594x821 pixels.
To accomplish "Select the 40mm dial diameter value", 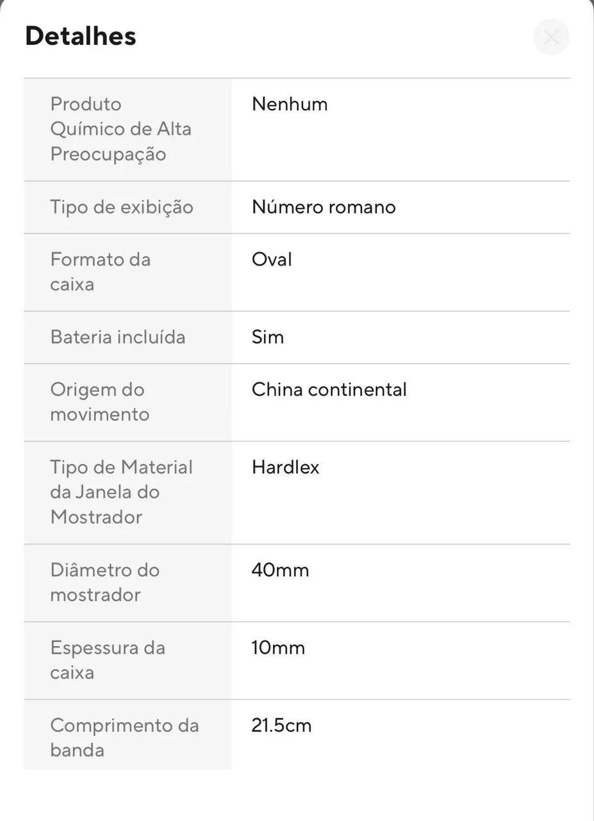I will coord(281,570).
